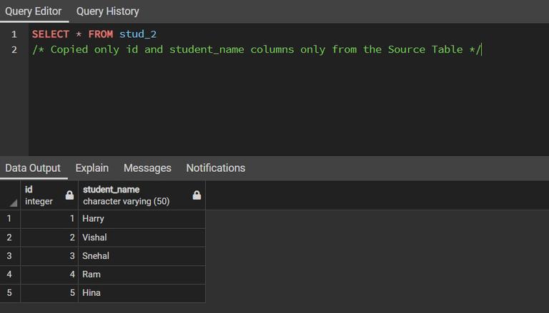Show the Messages tab
This screenshot has width=549, height=313.
(x=147, y=168)
